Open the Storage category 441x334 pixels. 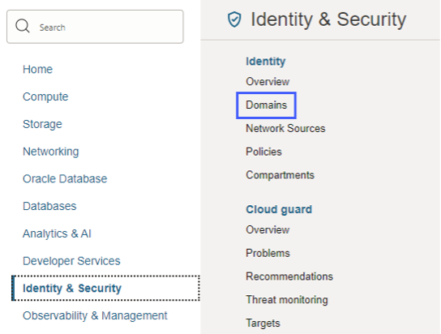point(42,124)
